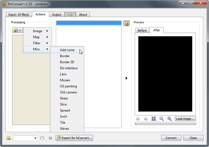Choose Oil painting effect
This screenshot has height=147, width=209.
tap(68, 86)
